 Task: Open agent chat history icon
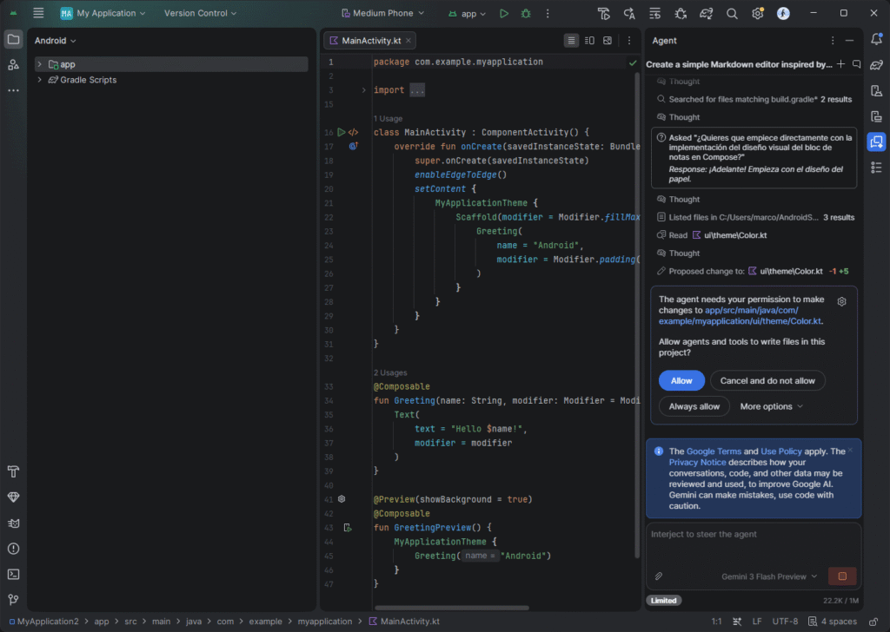856,64
